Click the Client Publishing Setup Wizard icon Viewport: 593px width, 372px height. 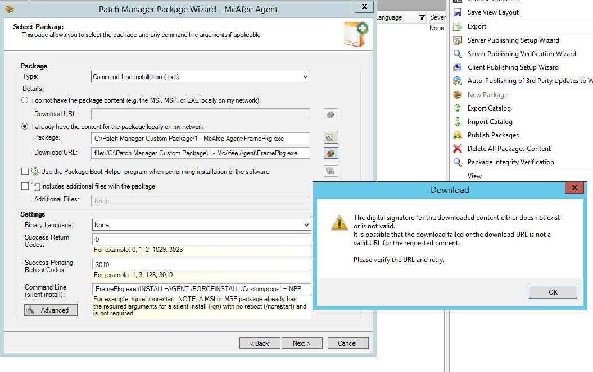pos(458,67)
